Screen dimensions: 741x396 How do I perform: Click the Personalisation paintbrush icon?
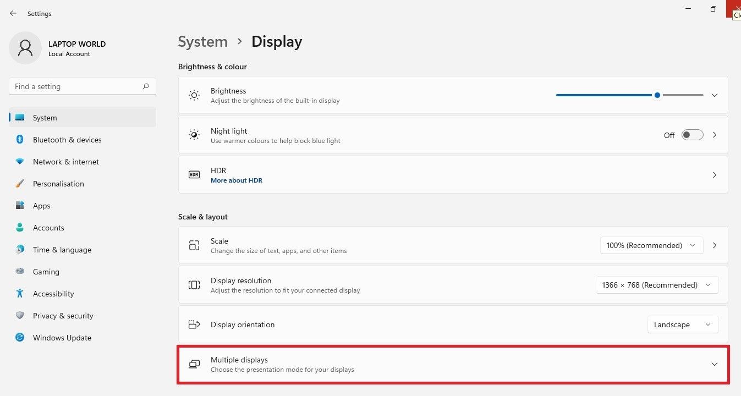(x=20, y=184)
